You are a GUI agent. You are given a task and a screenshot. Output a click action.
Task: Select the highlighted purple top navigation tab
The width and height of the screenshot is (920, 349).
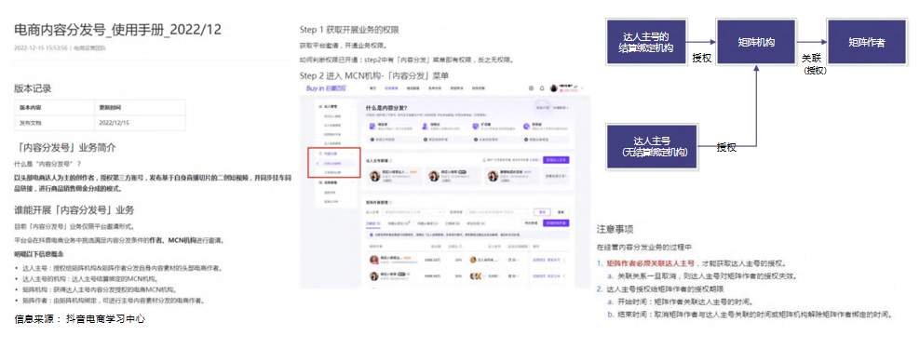click(x=391, y=88)
